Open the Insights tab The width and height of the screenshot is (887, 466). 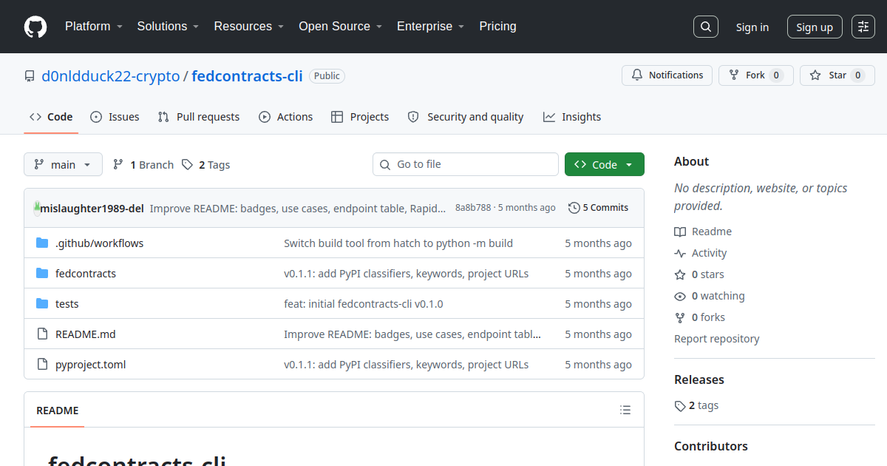[x=572, y=117]
